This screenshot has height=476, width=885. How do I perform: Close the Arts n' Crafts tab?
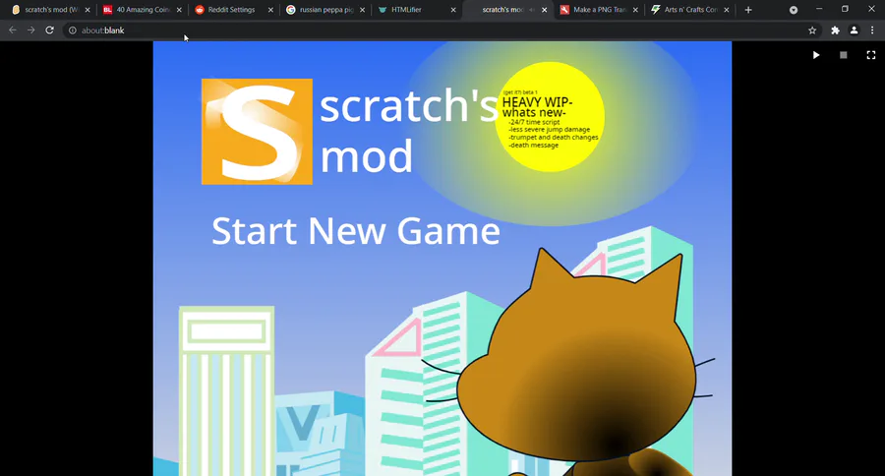(x=727, y=10)
